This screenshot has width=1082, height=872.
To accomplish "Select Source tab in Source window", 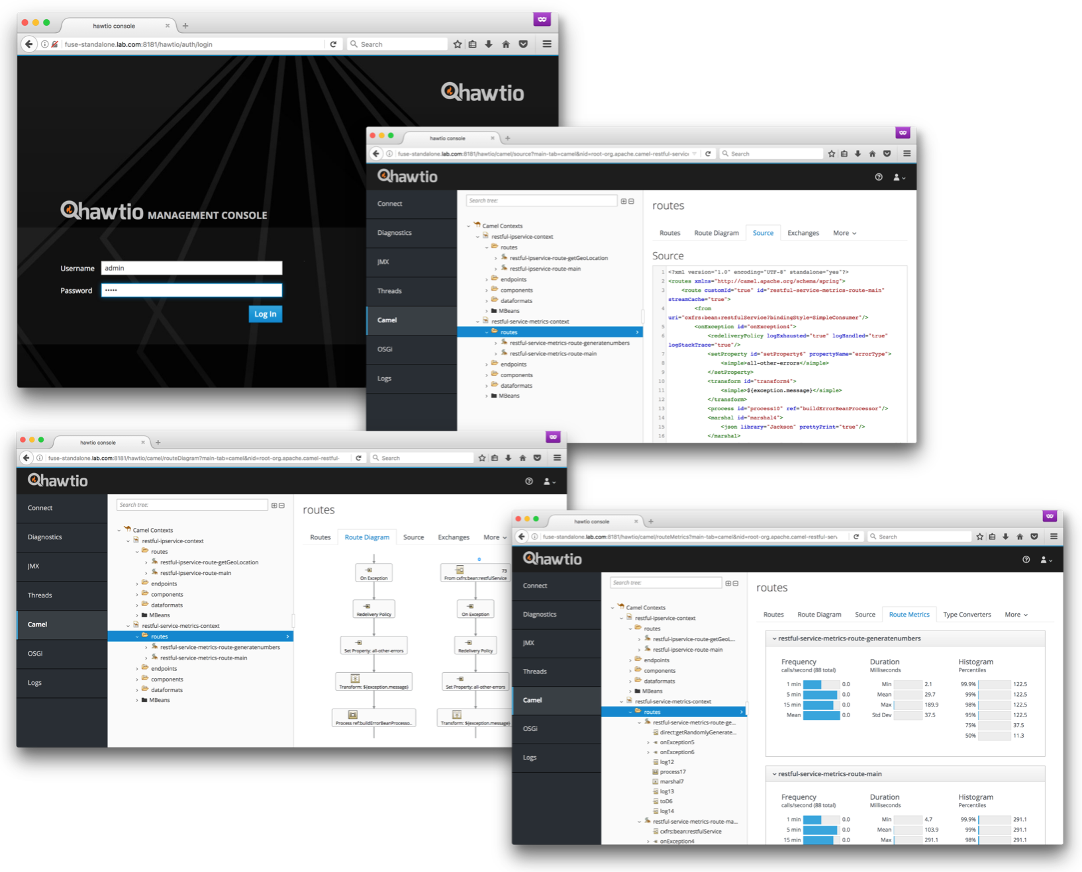I will (763, 233).
